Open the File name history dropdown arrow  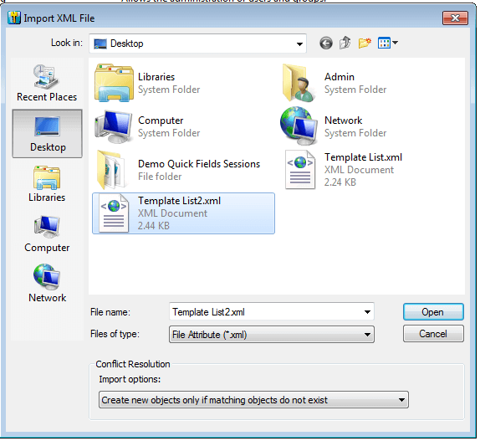(x=367, y=312)
